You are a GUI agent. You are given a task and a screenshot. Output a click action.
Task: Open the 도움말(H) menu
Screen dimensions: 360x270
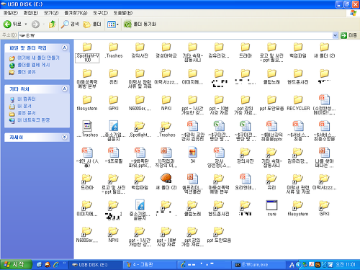click(x=122, y=13)
